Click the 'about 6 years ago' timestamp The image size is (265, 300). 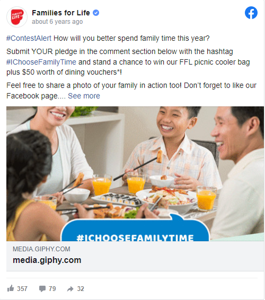[x=57, y=22]
